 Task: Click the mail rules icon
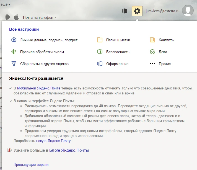click(x=14, y=52)
